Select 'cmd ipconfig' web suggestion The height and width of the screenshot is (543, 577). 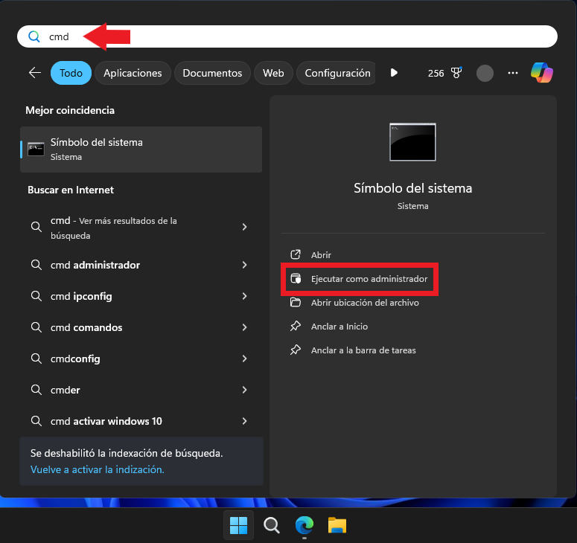tap(141, 296)
